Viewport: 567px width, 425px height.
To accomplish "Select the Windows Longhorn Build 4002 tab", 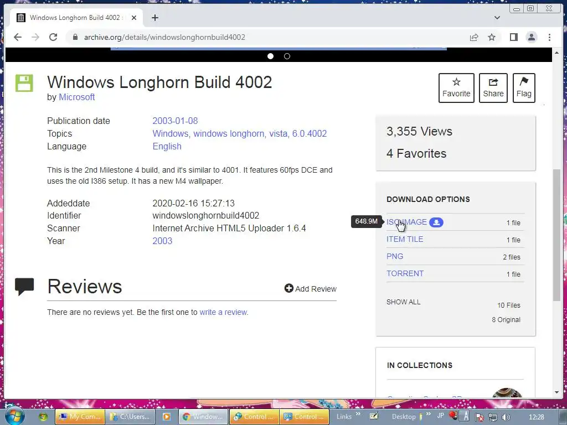I will click(x=74, y=18).
